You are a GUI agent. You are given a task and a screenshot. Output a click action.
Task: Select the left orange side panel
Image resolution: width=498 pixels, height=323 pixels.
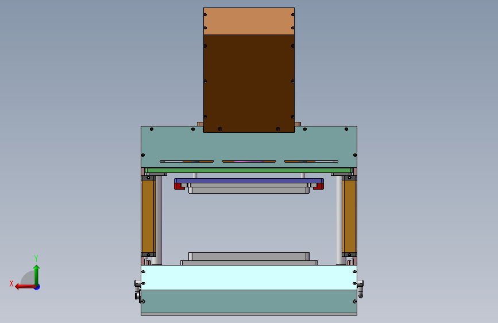pos(148,216)
